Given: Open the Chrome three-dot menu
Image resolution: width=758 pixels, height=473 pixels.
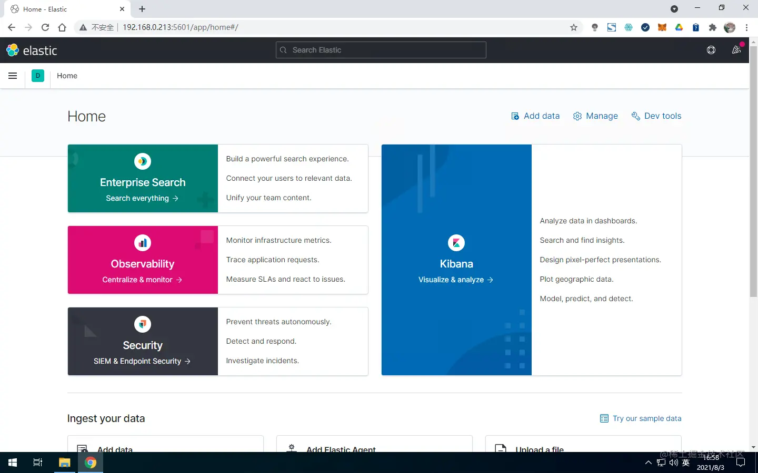Looking at the screenshot, I should (x=746, y=27).
